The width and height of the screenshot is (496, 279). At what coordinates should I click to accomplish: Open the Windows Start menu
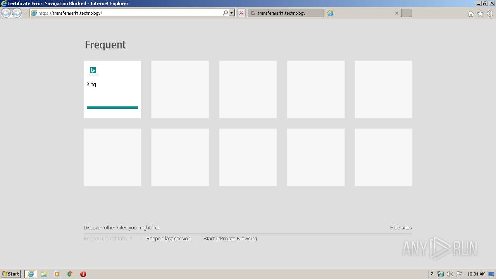point(11,274)
